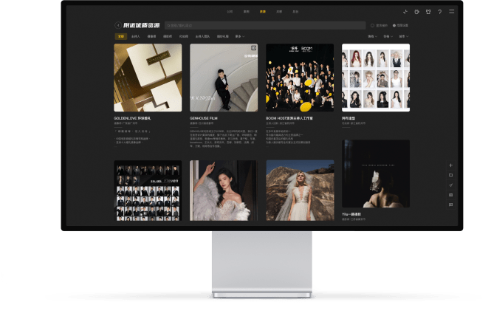This screenshot has height=319, width=491.
Task: Open the hamburger menu icon at top right
Action: (451, 12)
